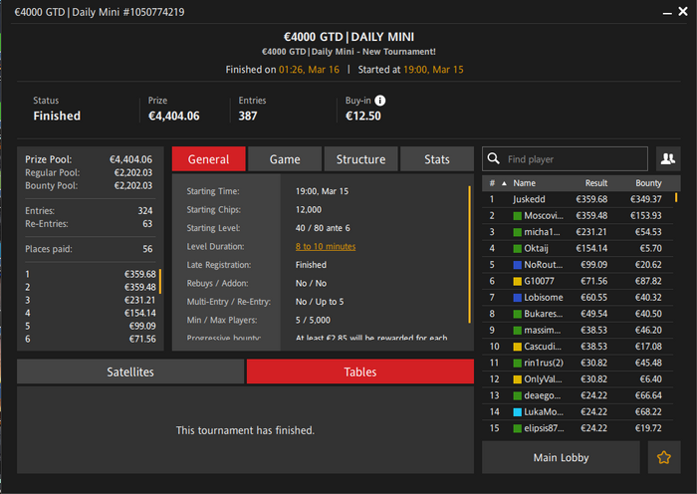Screen dimensions: 697x494
Task: Click the favorite star icon
Action: click(664, 457)
